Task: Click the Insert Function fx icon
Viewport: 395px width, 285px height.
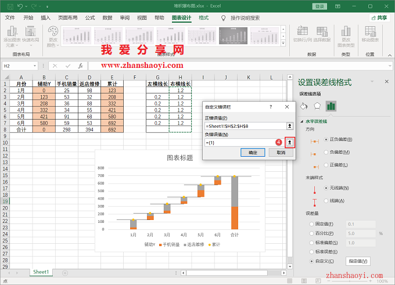Action: click(x=81, y=66)
